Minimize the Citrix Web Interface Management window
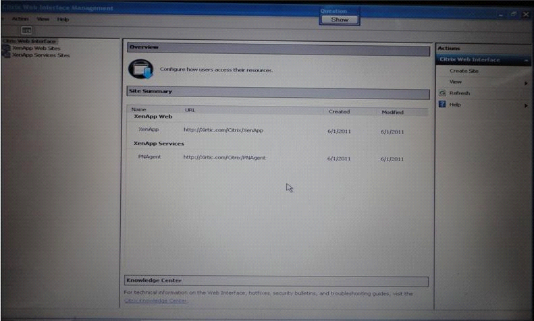The width and height of the screenshot is (534, 321). pyautogui.click(x=500, y=15)
